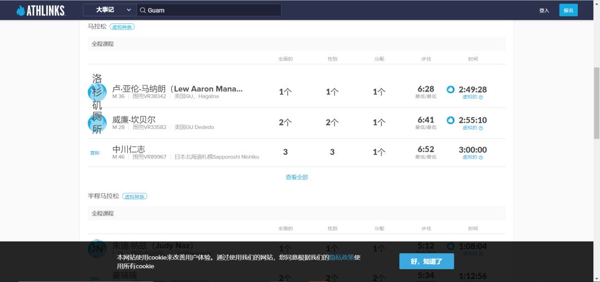The width and height of the screenshot is (600, 282).
Task: Click the 性别 column header in marathon table
Action: click(332, 59)
